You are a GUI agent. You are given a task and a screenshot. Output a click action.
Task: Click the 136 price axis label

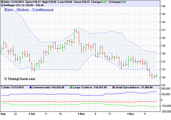click(163, 53)
